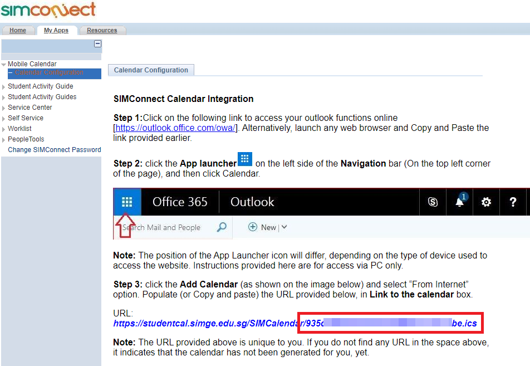
Task: Click the SIMConnect Calendar Integration heading
Action: [184, 99]
